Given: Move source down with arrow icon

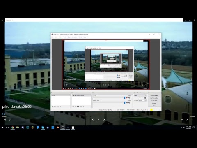Looking at the screenshot, I should tap(83, 106).
